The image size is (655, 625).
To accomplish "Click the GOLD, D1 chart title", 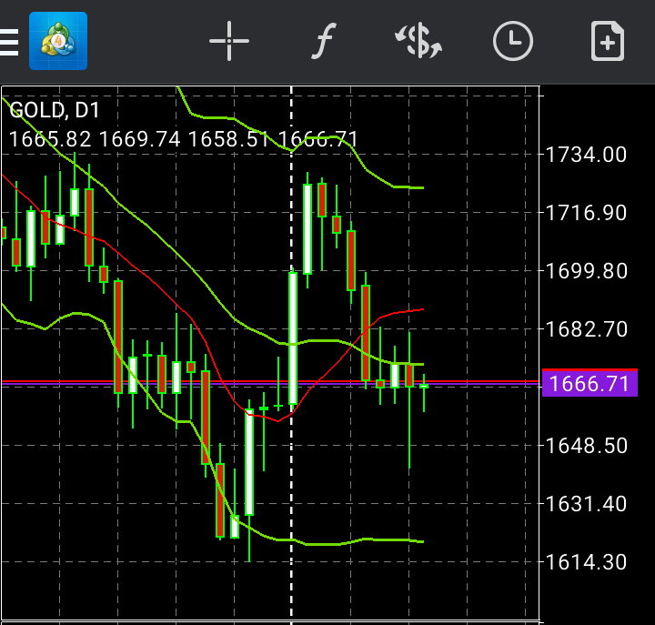I will click(x=55, y=110).
